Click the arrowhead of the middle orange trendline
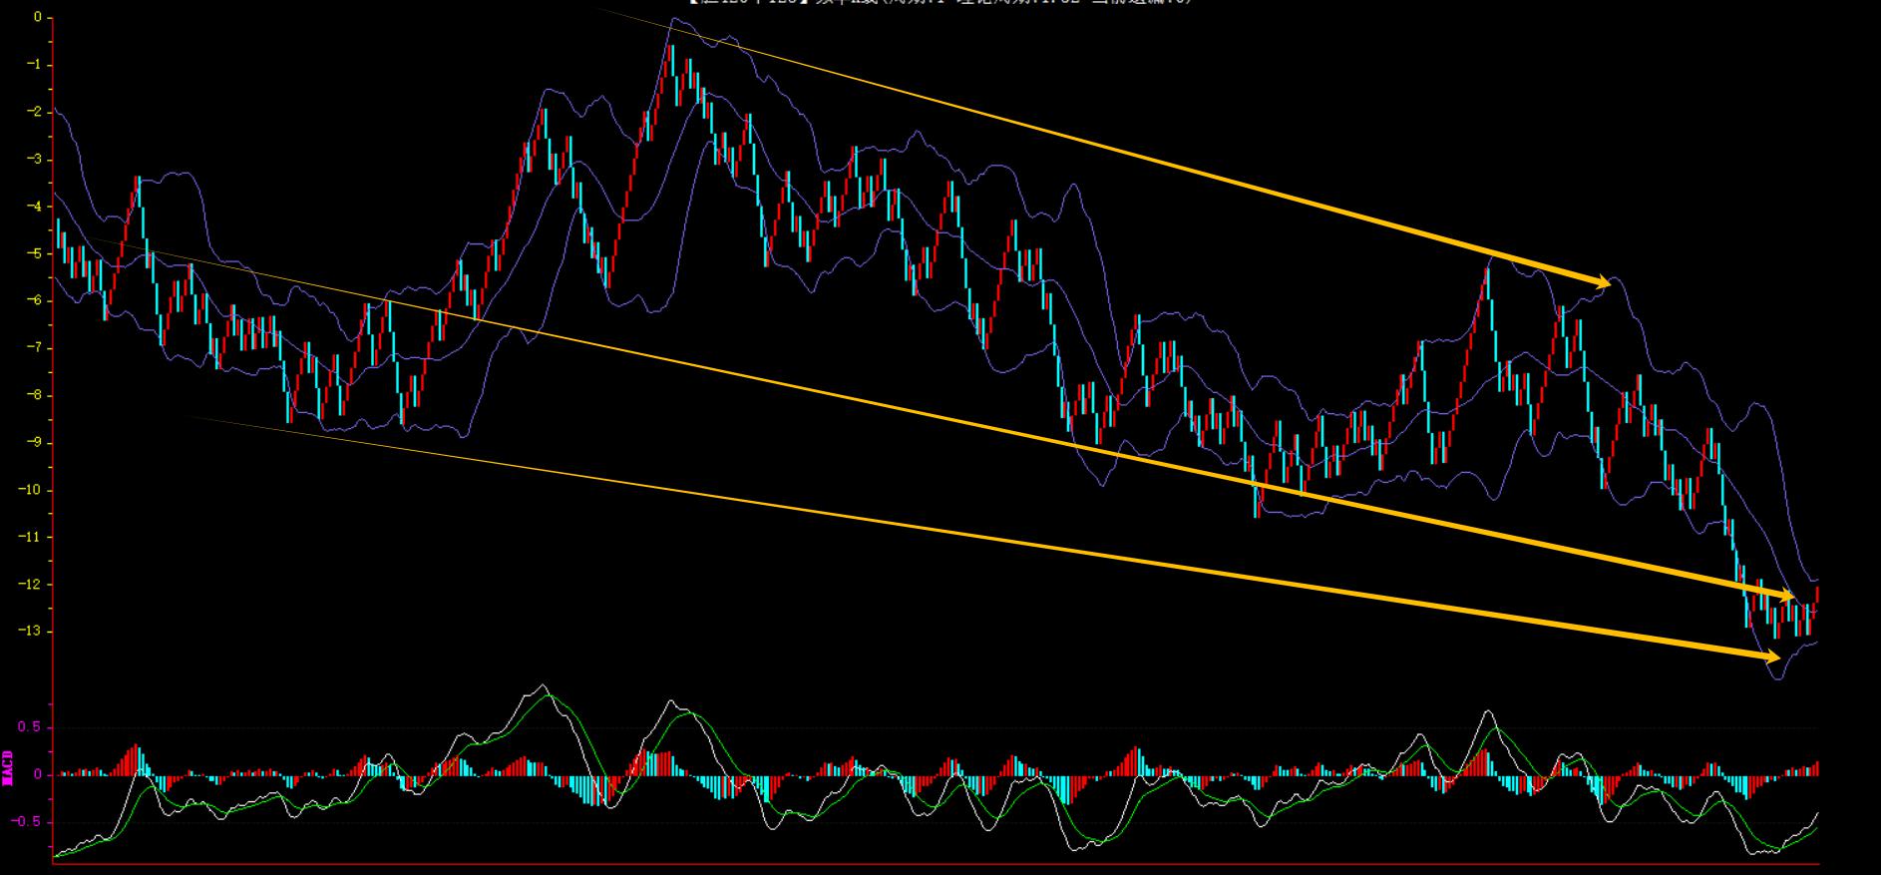The height and width of the screenshot is (875, 1881). 1785,597
